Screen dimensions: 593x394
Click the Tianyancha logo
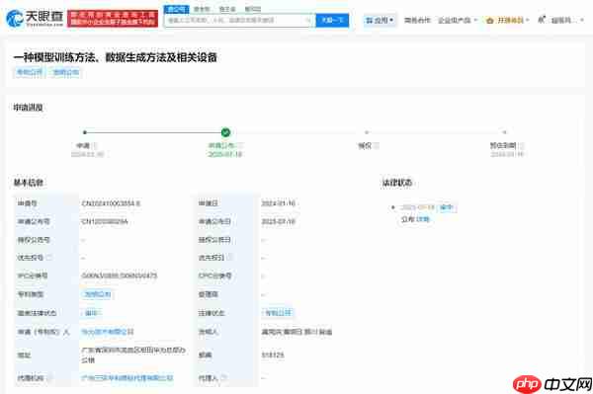(x=35, y=18)
